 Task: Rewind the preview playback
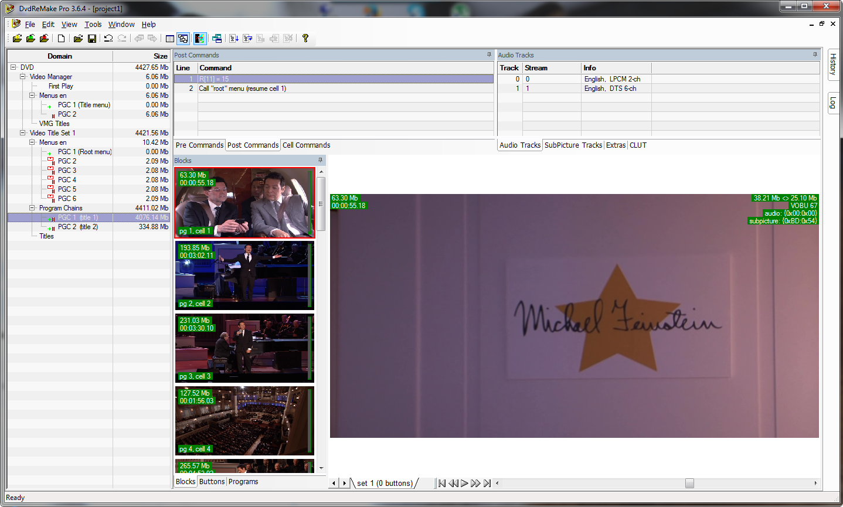[453, 484]
